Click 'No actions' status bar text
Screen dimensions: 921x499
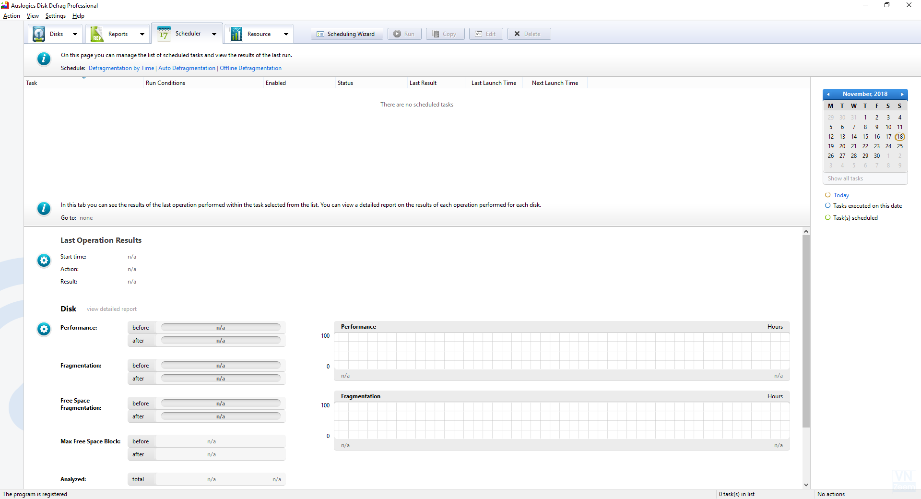[831, 494]
